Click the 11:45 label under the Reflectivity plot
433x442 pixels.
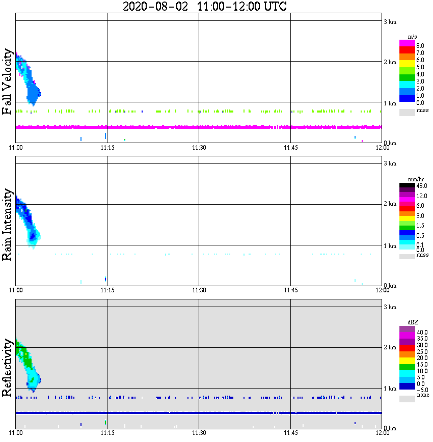coord(291,433)
